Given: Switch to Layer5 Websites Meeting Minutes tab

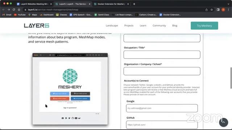Looking at the screenshot, I should 34,4.
